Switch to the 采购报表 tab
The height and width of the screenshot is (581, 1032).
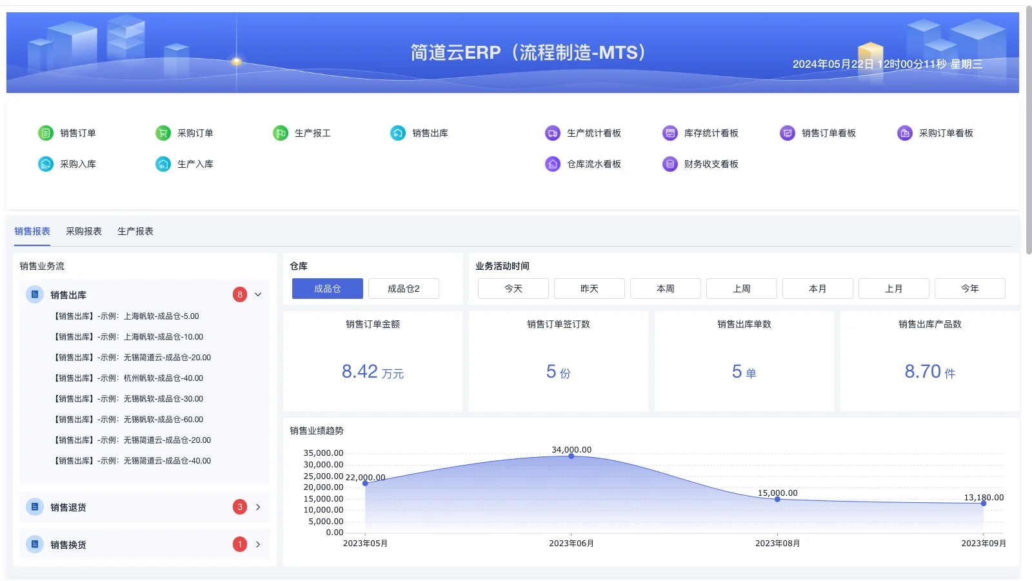pyautogui.click(x=84, y=231)
